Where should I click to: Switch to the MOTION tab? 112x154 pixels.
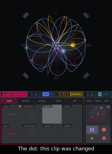(25, 101)
